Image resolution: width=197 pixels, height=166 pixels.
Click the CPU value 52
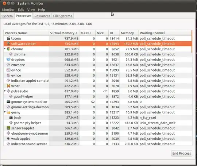[x=93, y=102]
